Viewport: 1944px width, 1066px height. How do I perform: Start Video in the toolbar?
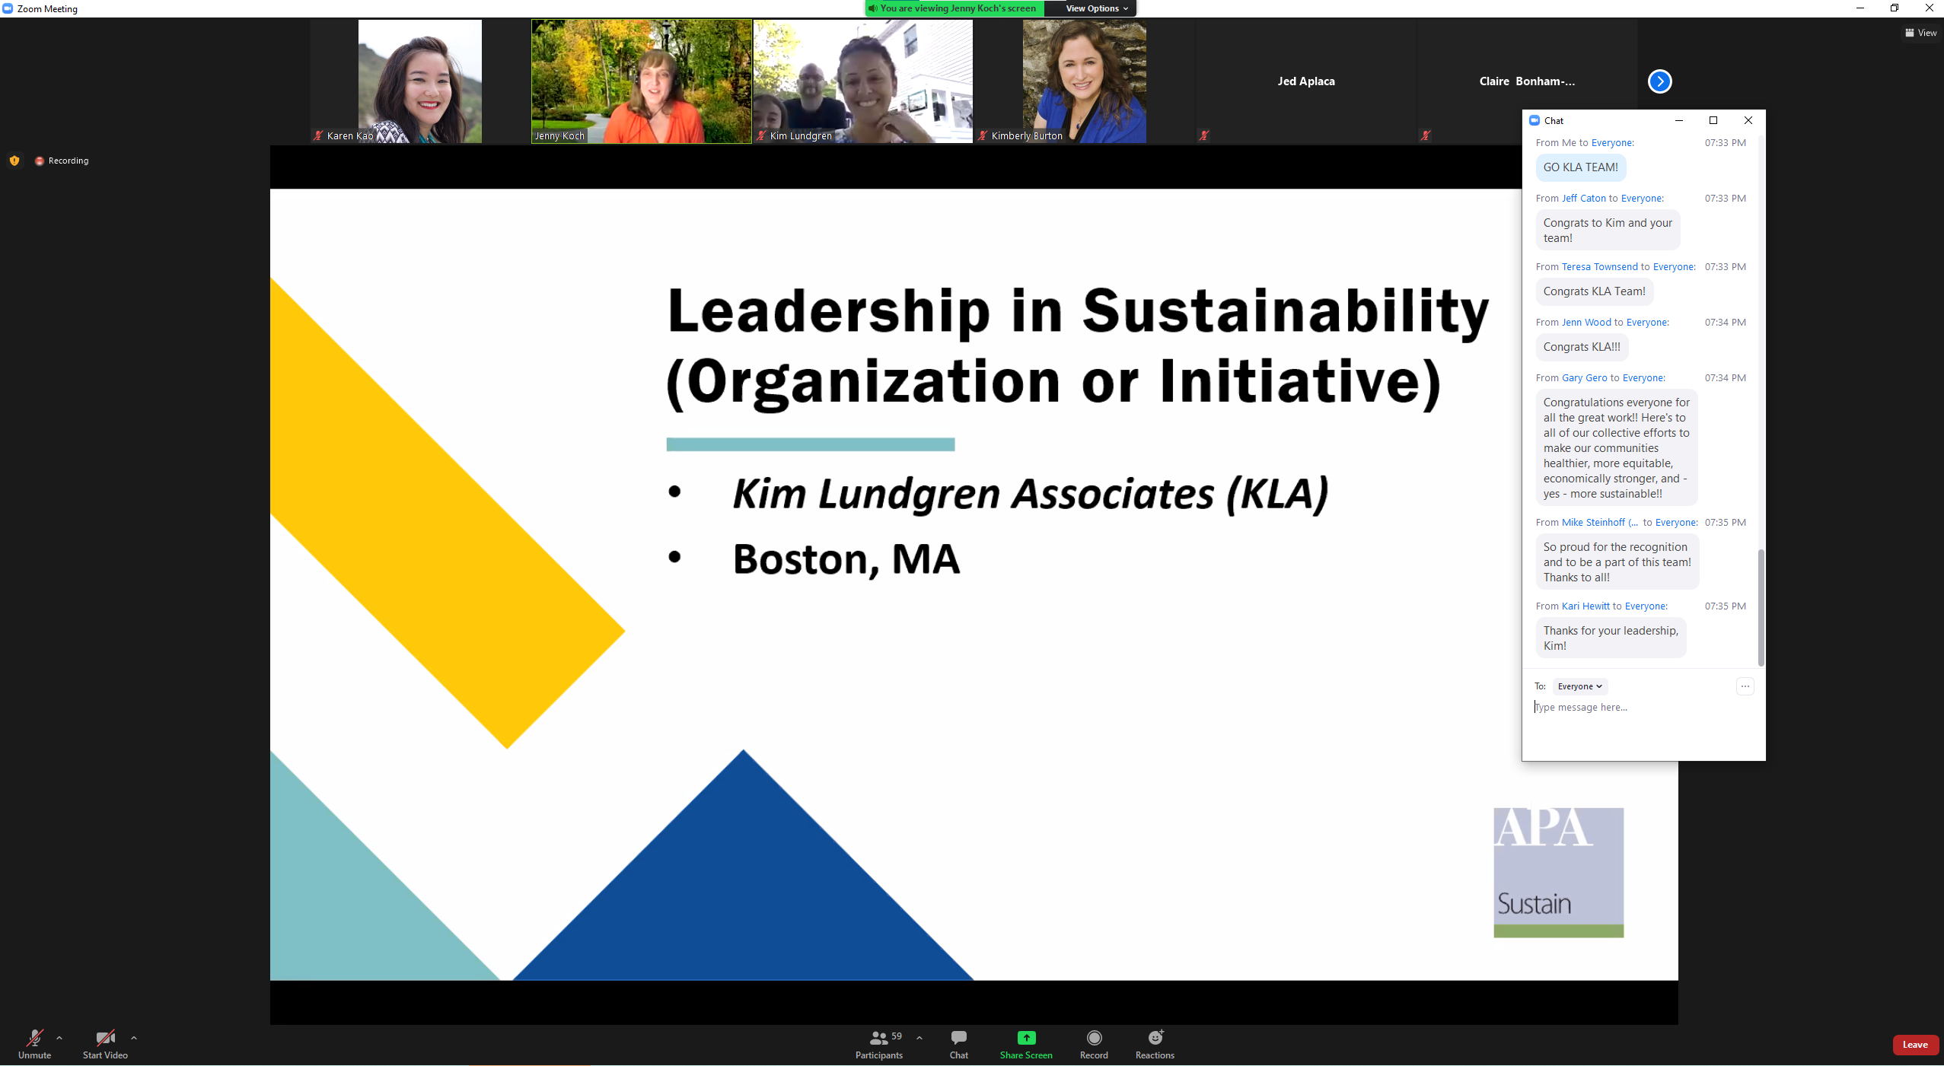click(x=105, y=1044)
